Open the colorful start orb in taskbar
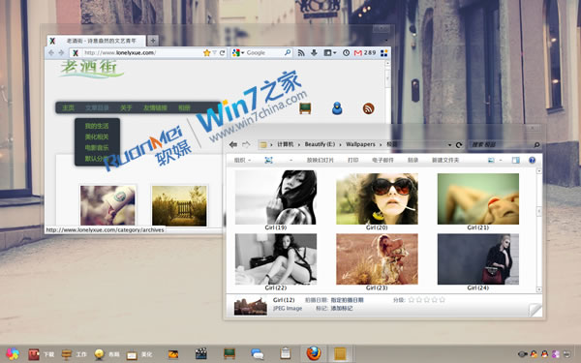This screenshot has height=363, width=581. [13, 354]
